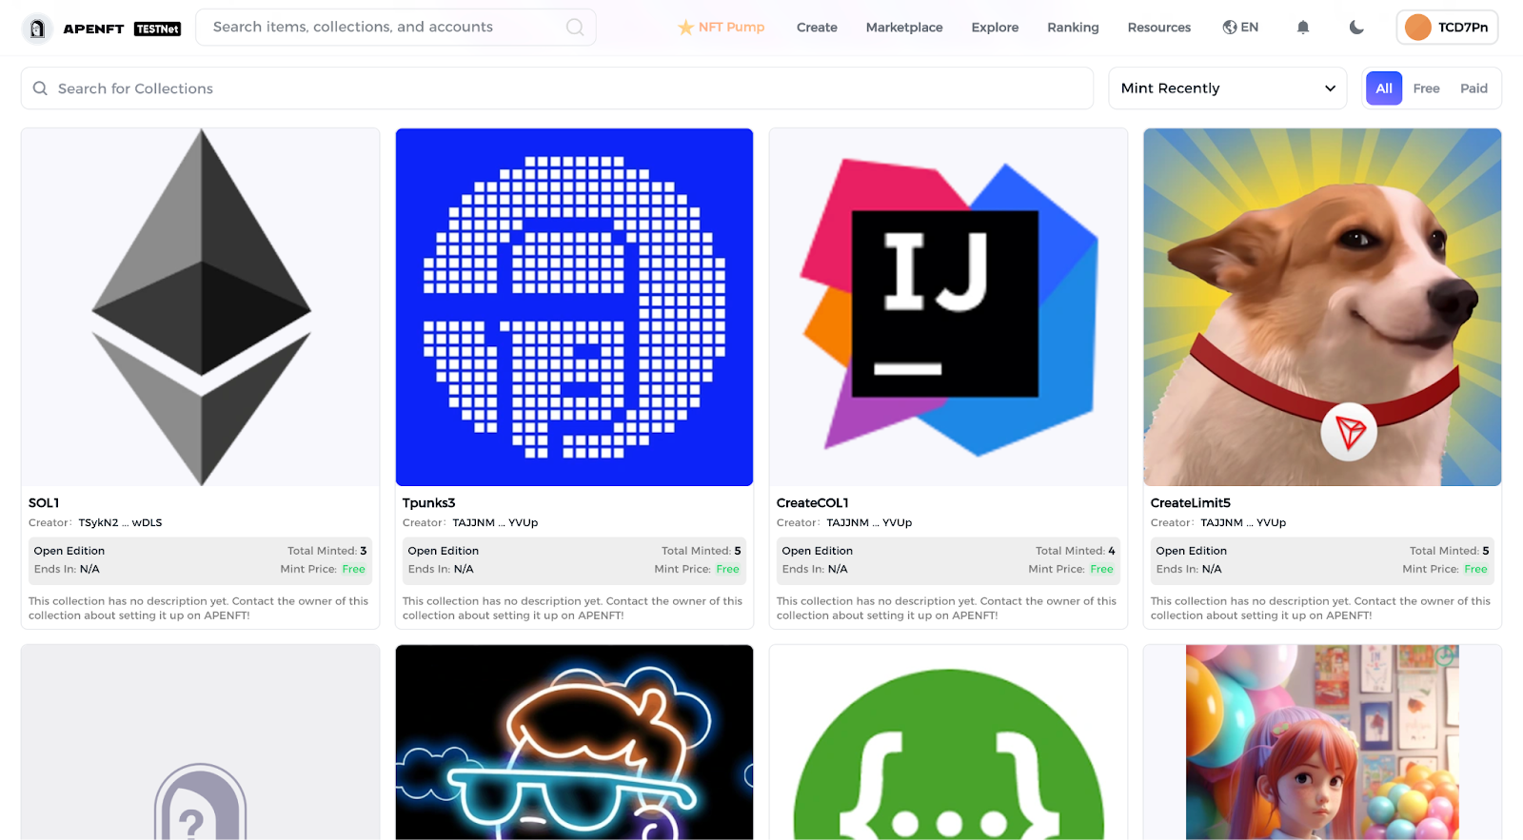
Task: Open the notifications bell
Action: [x=1303, y=28]
